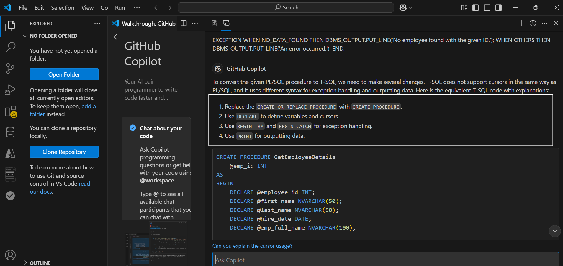This screenshot has height=266, width=563.
Task: Open the chat view's more actions menu
Action: (545, 23)
